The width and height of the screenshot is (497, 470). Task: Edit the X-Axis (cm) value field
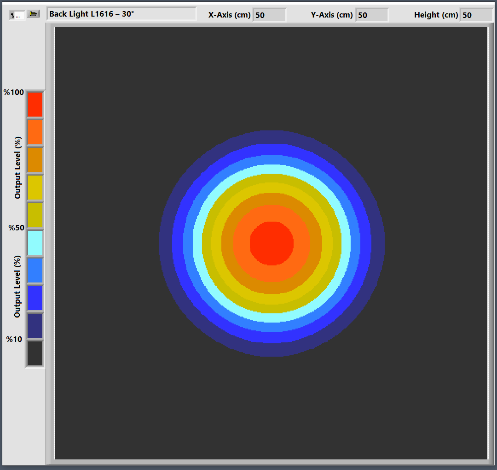[269, 15]
